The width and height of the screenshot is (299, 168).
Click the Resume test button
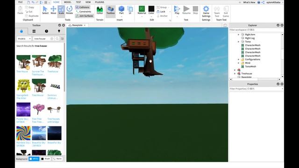click(x=186, y=10)
